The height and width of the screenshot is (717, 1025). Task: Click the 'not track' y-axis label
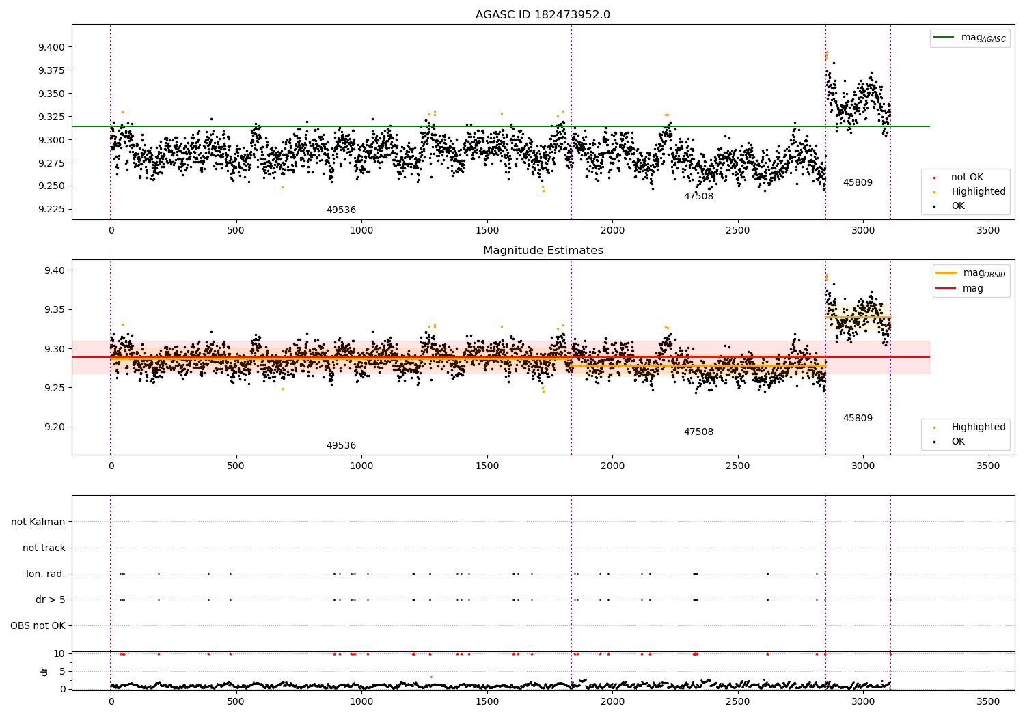tap(44, 548)
